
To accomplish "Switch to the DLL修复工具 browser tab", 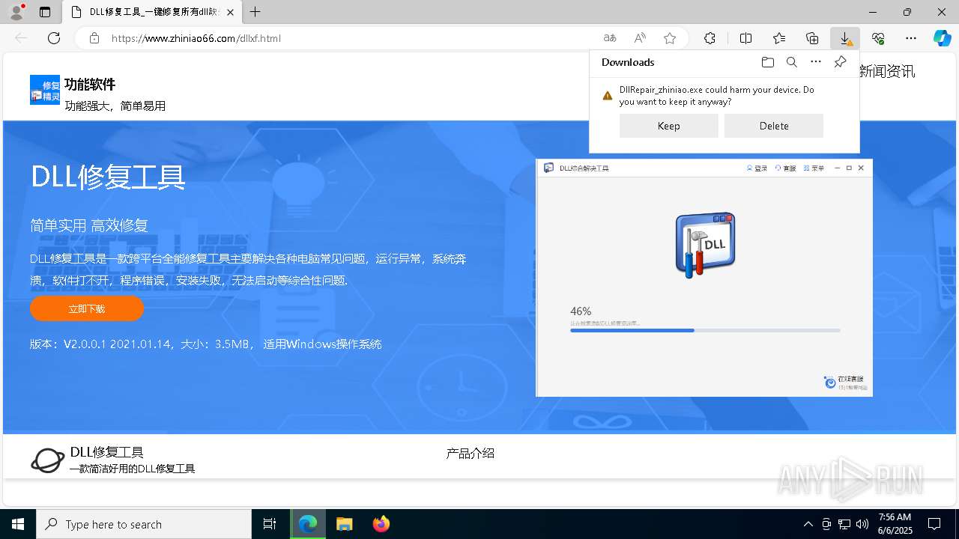I will [153, 12].
